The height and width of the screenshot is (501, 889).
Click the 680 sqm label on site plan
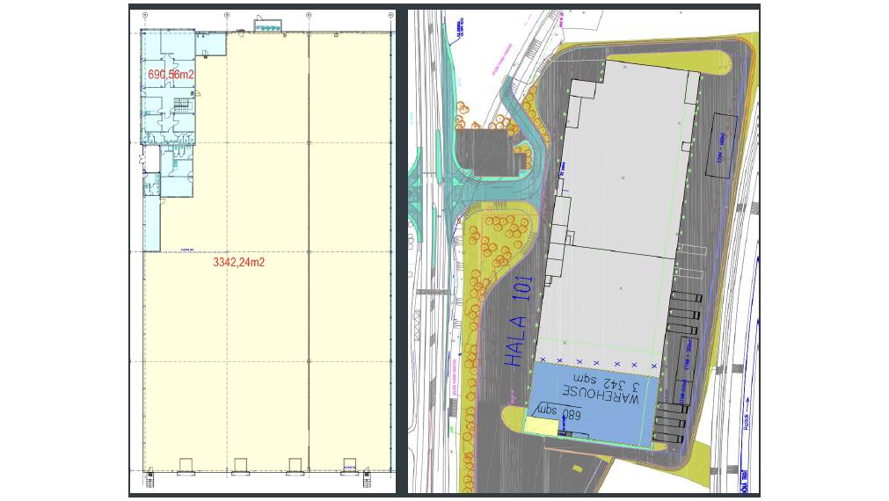(x=557, y=412)
